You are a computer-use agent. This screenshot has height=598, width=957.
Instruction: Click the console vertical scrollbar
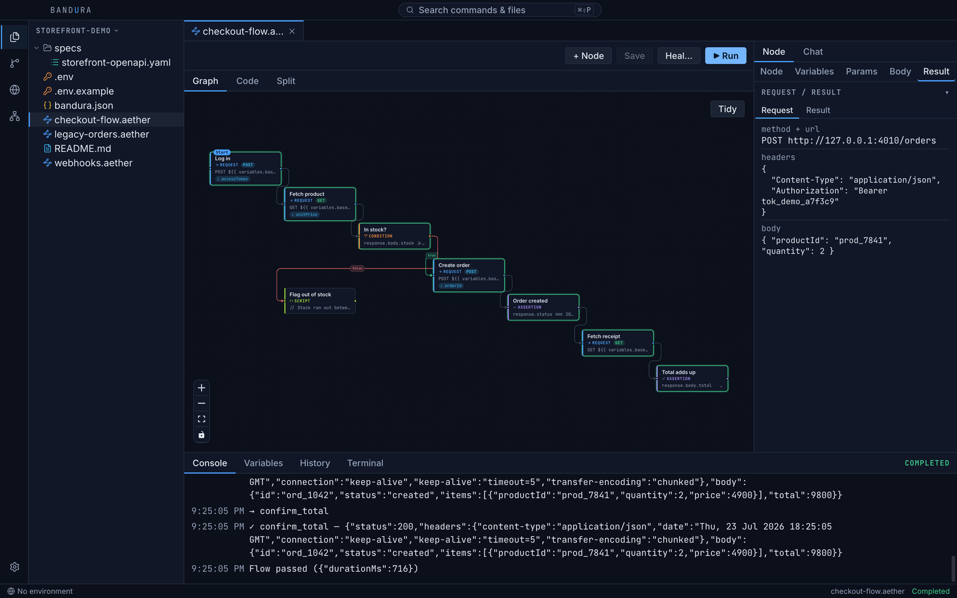[953, 568]
